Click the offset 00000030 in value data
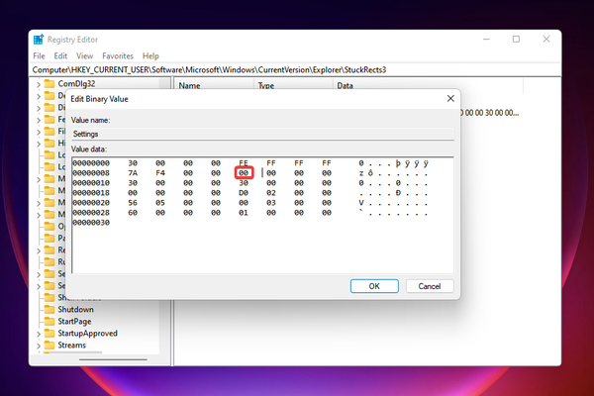Screen dimensions: 594x396 91,223
